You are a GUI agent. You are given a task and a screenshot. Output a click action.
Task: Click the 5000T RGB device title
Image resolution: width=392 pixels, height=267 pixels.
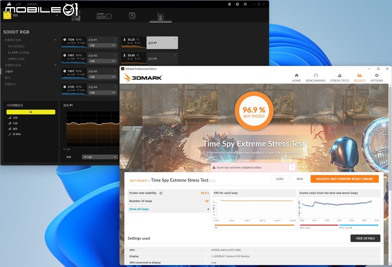pyautogui.click(x=16, y=32)
